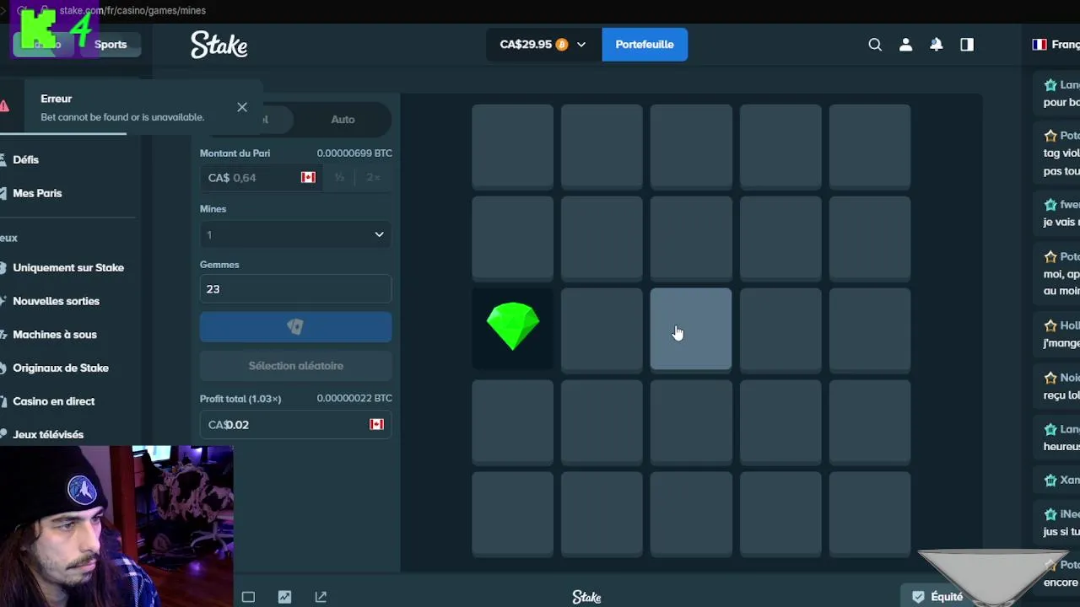Open Machines à sous menu item

click(x=55, y=335)
